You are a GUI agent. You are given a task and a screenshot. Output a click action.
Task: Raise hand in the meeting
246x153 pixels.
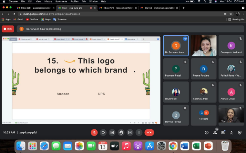[121, 132]
